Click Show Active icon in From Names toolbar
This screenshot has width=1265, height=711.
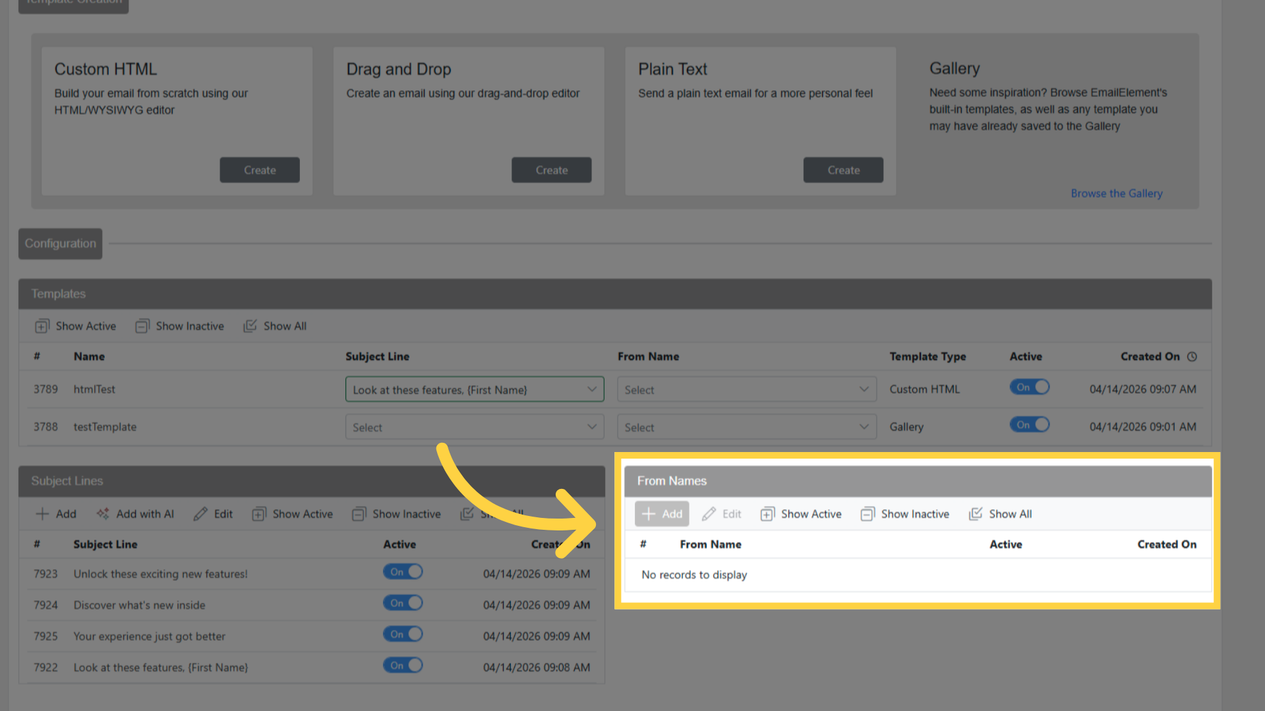(x=767, y=514)
